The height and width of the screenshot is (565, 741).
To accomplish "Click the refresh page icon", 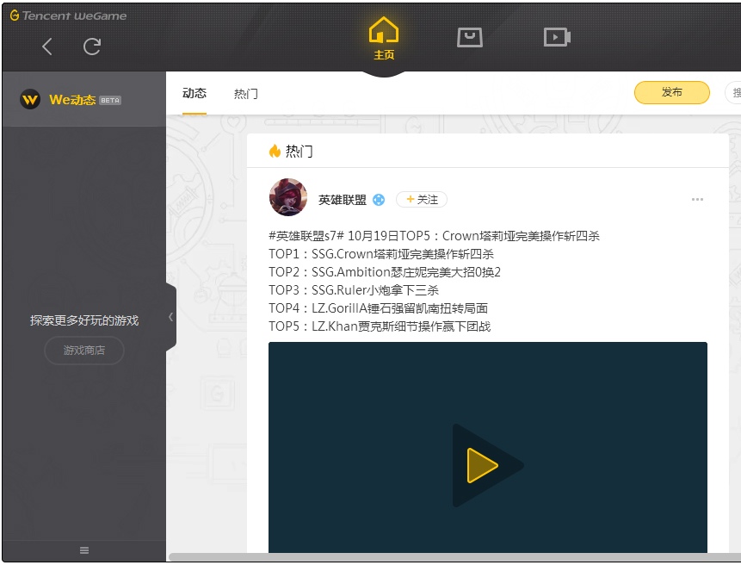I will pos(92,47).
